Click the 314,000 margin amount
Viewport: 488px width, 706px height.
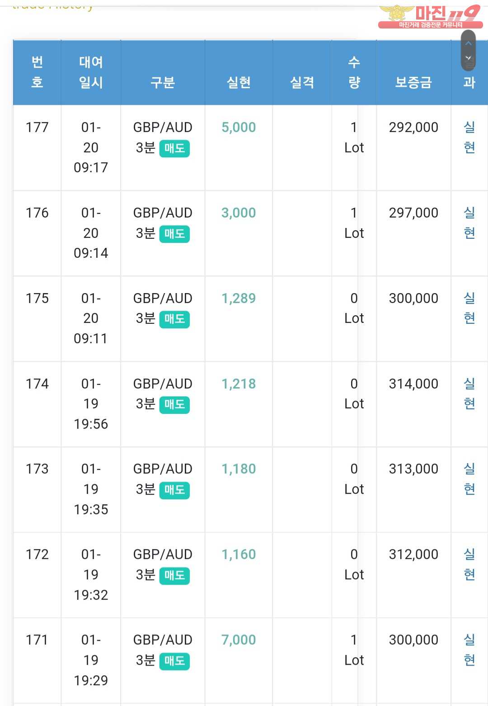pos(413,384)
